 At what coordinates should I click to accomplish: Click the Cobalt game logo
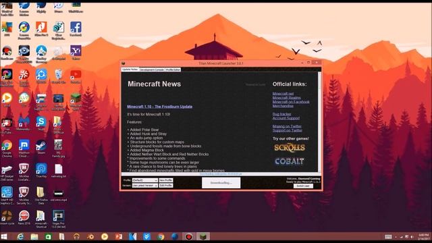click(290, 161)
